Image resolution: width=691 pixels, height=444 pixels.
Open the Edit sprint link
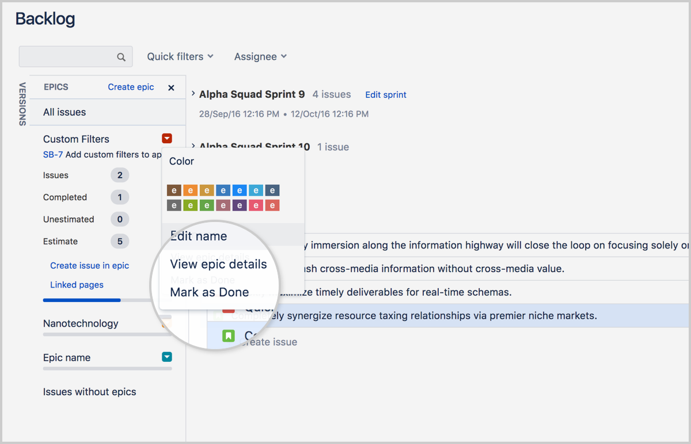pos(385,94)
